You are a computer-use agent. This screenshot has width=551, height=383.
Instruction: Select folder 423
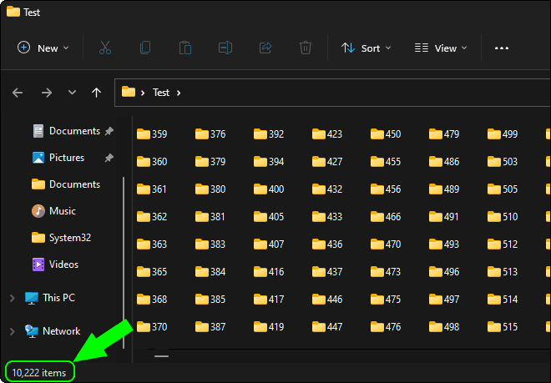click(327, 134)
